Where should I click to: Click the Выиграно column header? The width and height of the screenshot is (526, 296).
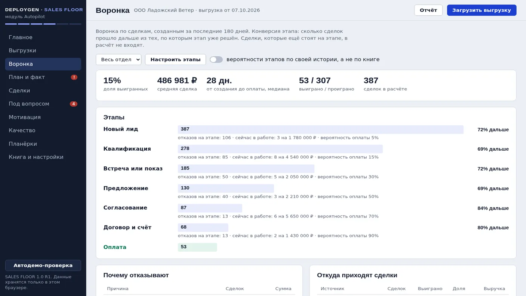[430, 288]
